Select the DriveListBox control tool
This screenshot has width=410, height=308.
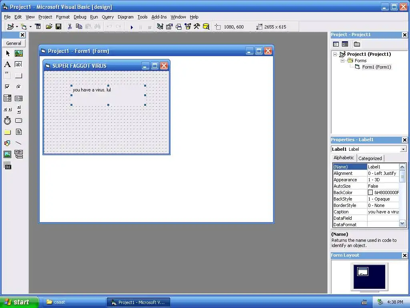click(x=18, y=120)
